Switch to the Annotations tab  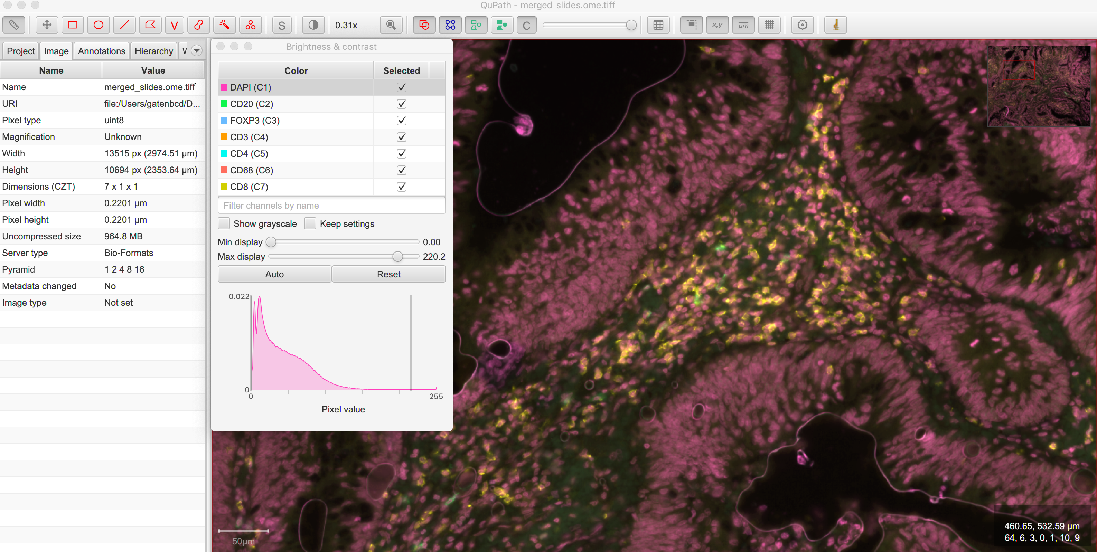point(101,51)
